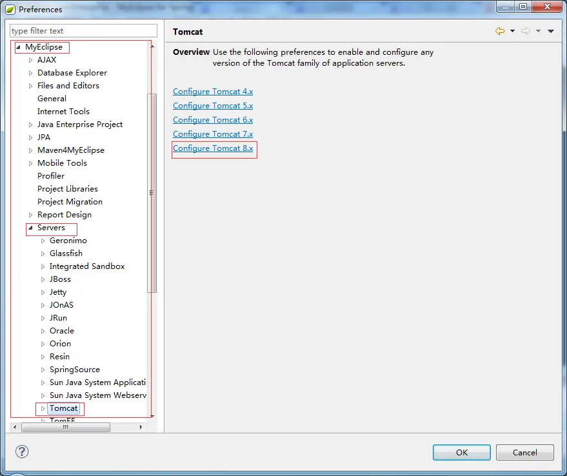The image size is (567, 476).
Task: Expand the JBoss server node
Action: (x=43, y=279)
